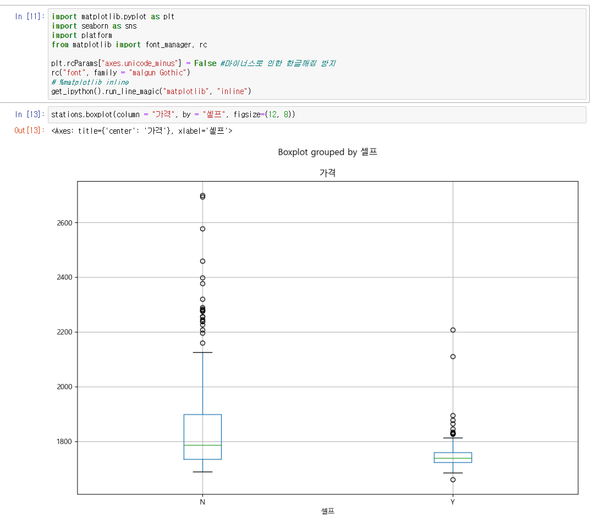Click the In [11] cell prompt label

(30, 17)
